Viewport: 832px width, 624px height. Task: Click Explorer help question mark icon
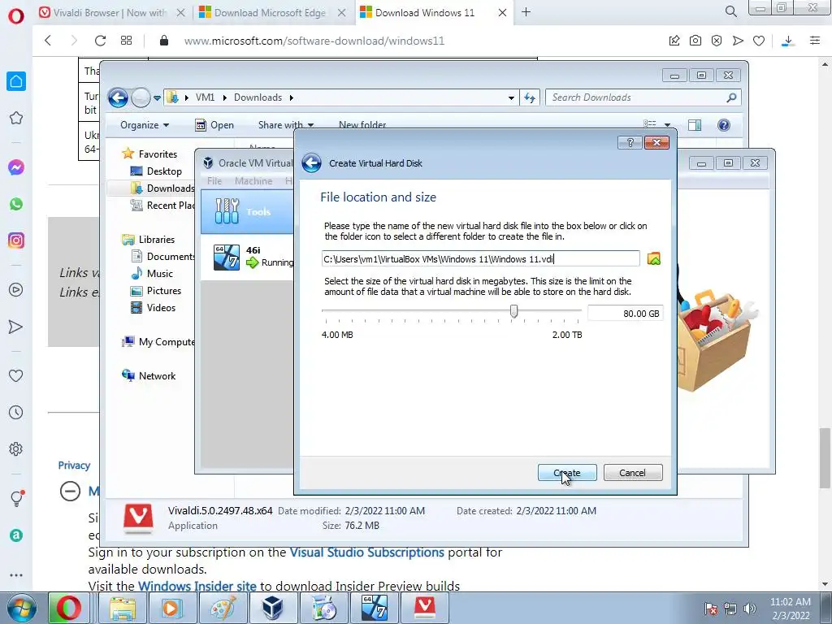[x=724, y=125]
